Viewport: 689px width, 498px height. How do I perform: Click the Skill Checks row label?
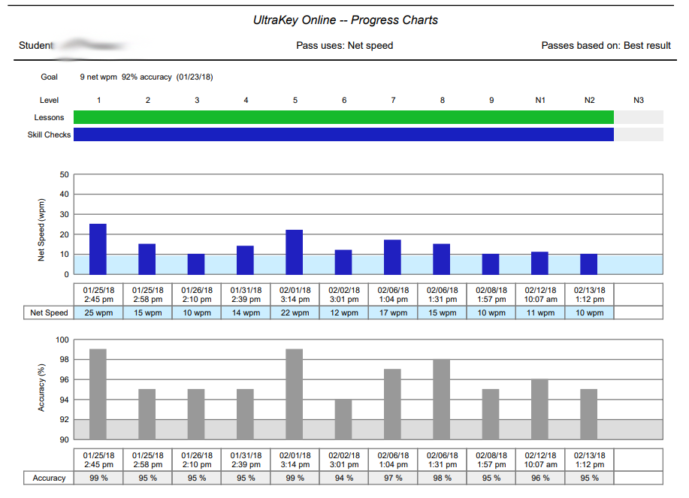click(x=49, y=134)
